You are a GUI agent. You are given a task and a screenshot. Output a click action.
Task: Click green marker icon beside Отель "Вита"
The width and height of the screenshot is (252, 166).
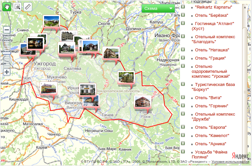tap(183, 97)
